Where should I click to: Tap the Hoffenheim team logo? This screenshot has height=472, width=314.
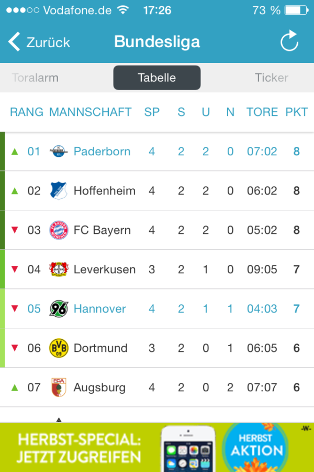[59, 190]
